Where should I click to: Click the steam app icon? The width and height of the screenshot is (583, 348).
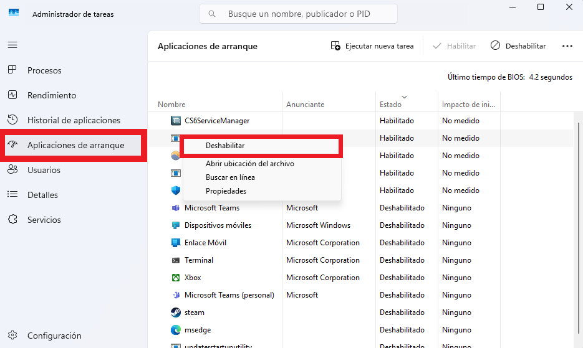[x=175, y=313]
